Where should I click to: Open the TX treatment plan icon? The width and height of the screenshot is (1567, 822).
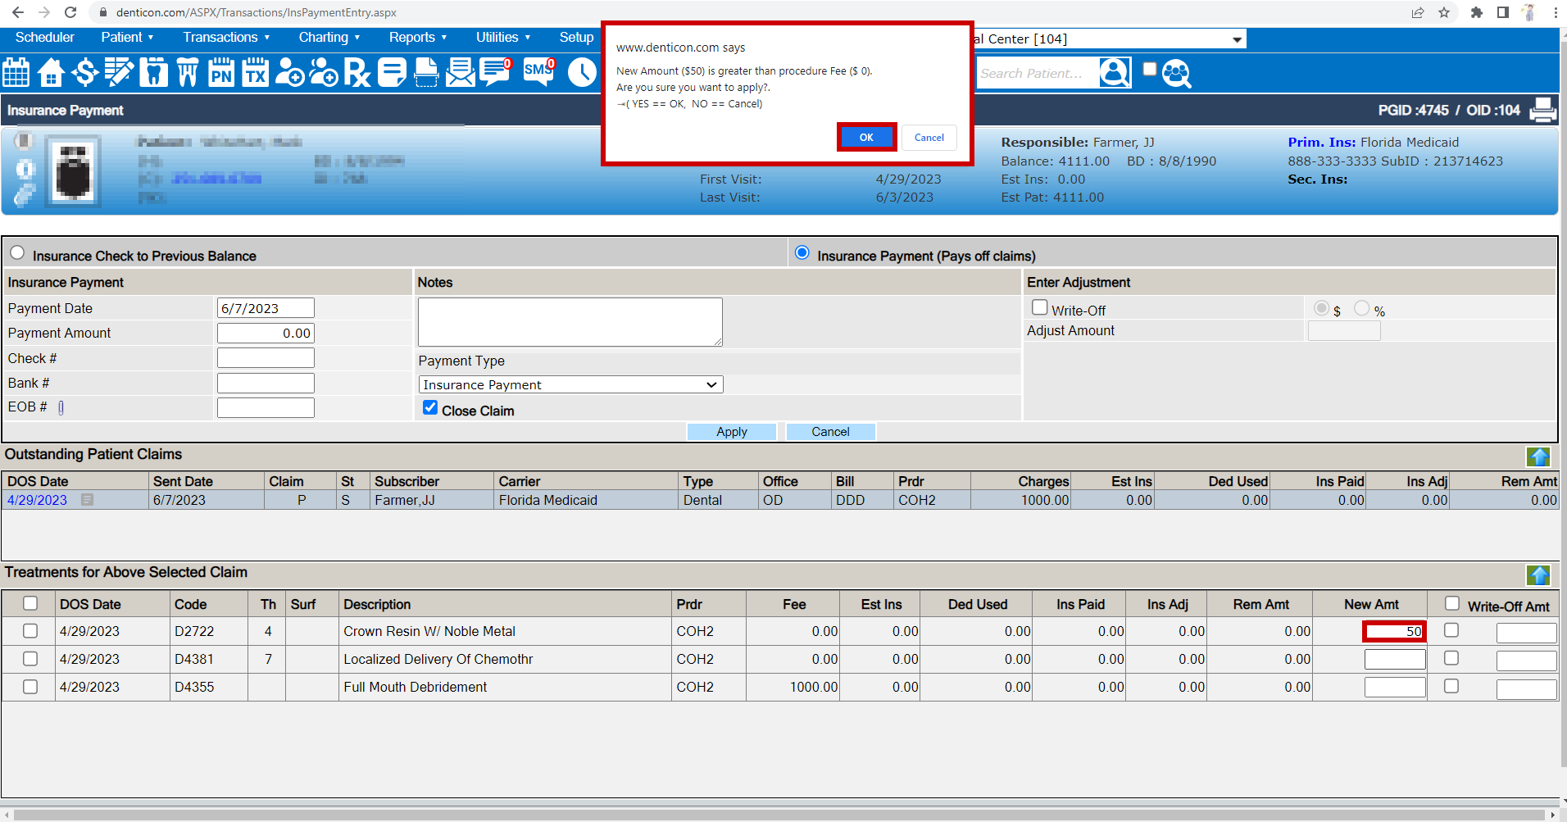pos(256,73)
